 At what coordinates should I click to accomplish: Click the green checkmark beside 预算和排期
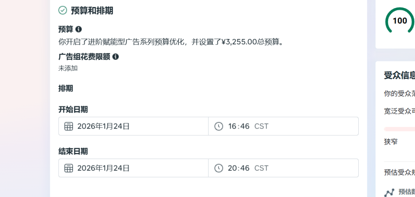63,11
